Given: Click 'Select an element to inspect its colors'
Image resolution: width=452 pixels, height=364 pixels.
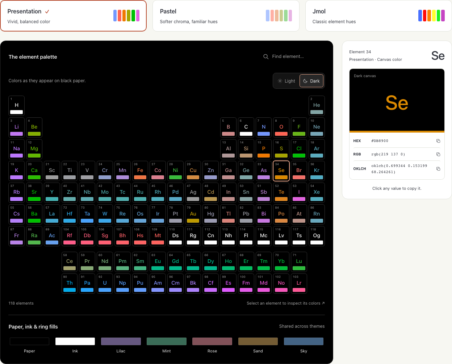Looking at the screenshot, I should point(285,303).
